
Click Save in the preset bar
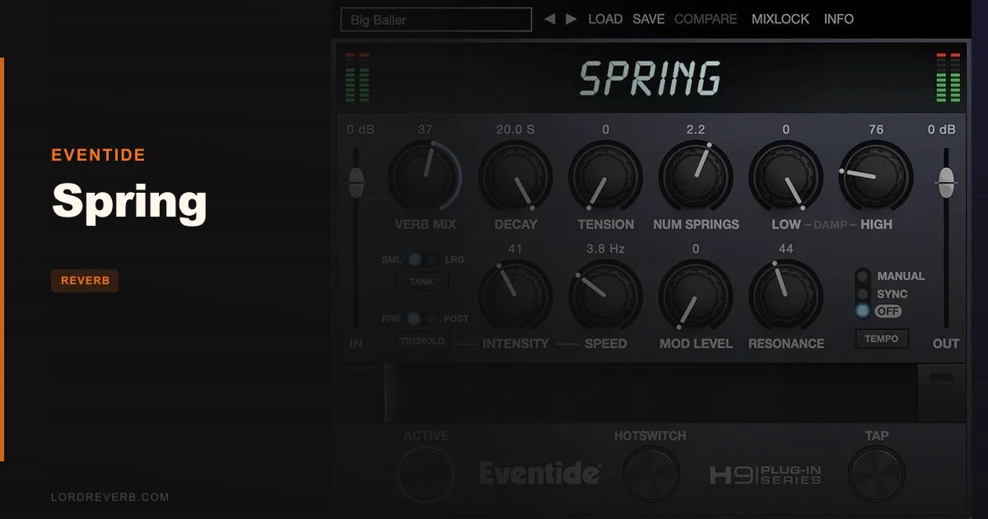pyautogui.click(x=649, y=19)
